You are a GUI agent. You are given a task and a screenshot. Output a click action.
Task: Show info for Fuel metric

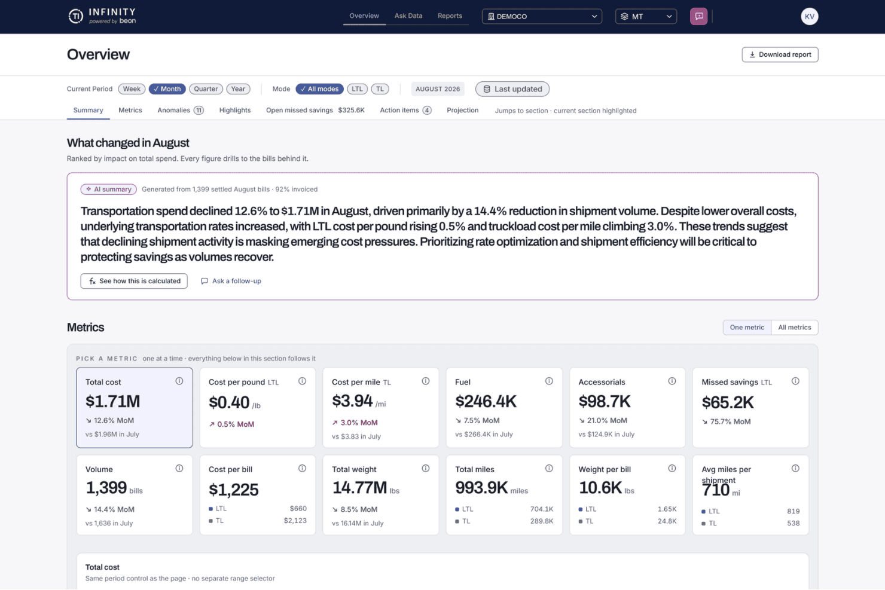pos(549,381)
